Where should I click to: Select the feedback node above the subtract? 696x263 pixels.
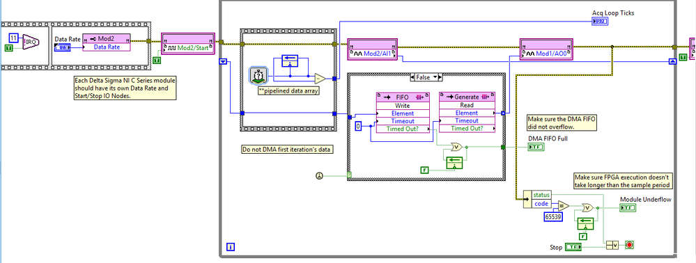291,61
